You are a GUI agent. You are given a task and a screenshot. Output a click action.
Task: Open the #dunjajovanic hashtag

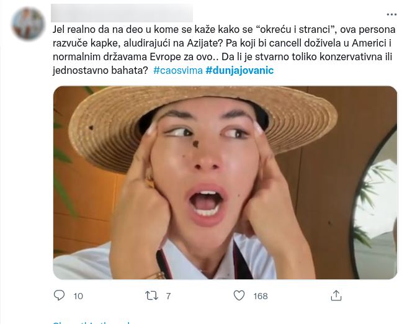point(239,70)
